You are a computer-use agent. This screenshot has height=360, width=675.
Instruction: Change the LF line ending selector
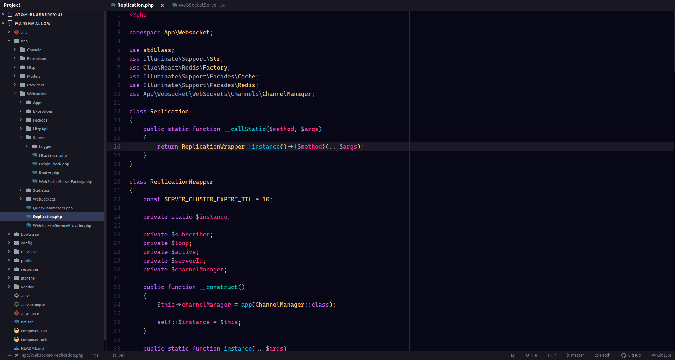coord(513,355)
